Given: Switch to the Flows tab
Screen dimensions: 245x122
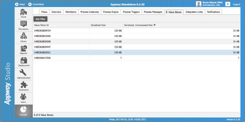Looking at the screenshot, I should pyautogui.click(x=44, y=12).
